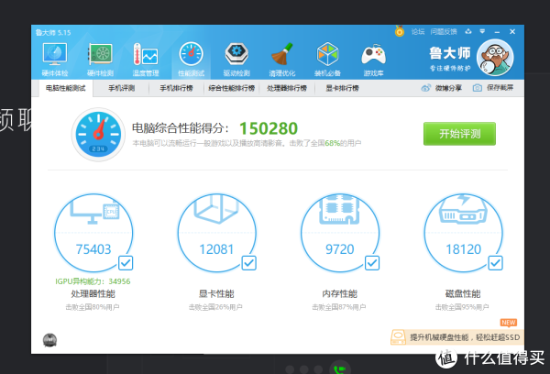Switch to the 综合性能排行榜 tab

pyautogui.click(x=232, y=88)
